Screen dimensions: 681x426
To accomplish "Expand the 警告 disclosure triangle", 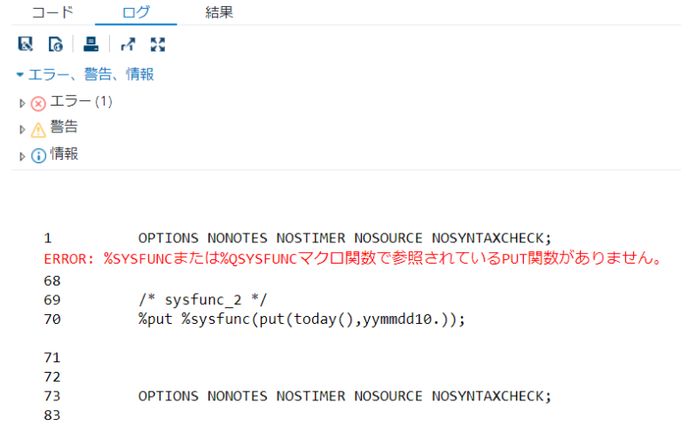I will [23, 130].
